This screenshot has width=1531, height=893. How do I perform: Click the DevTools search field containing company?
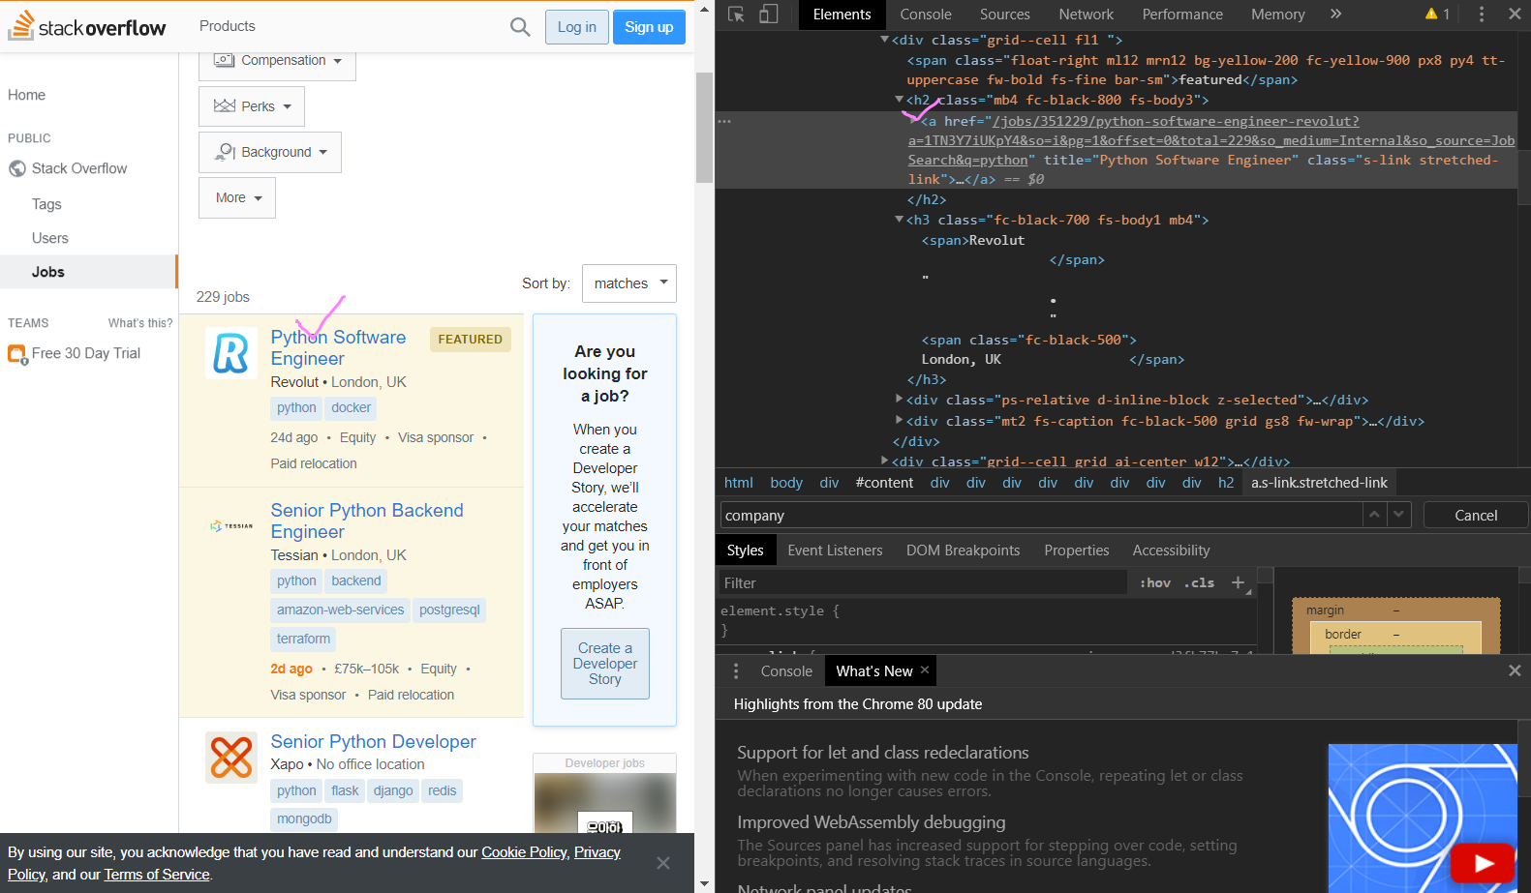tap(1041, 515)
